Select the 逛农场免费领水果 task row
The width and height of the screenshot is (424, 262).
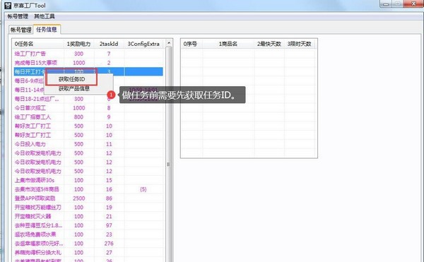(88, 234)
